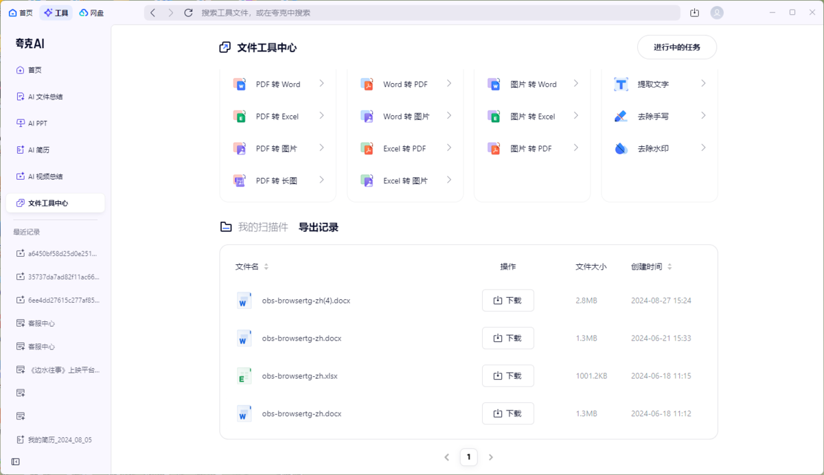Expand the PDF 转 长图 arrow chevron
The width and height of the screenshot is (824, 475).
321,180
